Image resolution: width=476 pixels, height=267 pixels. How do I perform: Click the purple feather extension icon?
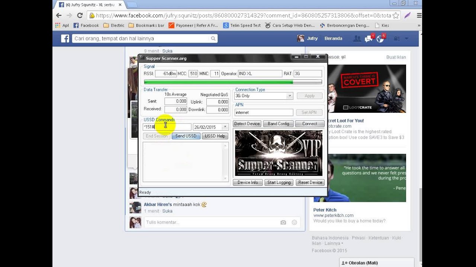(x=408, y=16)
